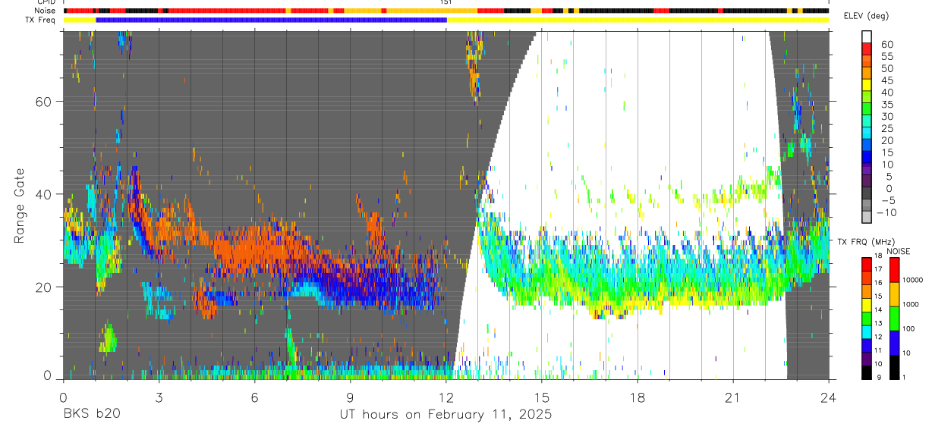Click the '18' tick on the UT hours axis

pos(638,397)
